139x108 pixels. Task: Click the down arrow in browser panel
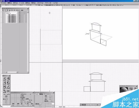(x=8, y=10)
